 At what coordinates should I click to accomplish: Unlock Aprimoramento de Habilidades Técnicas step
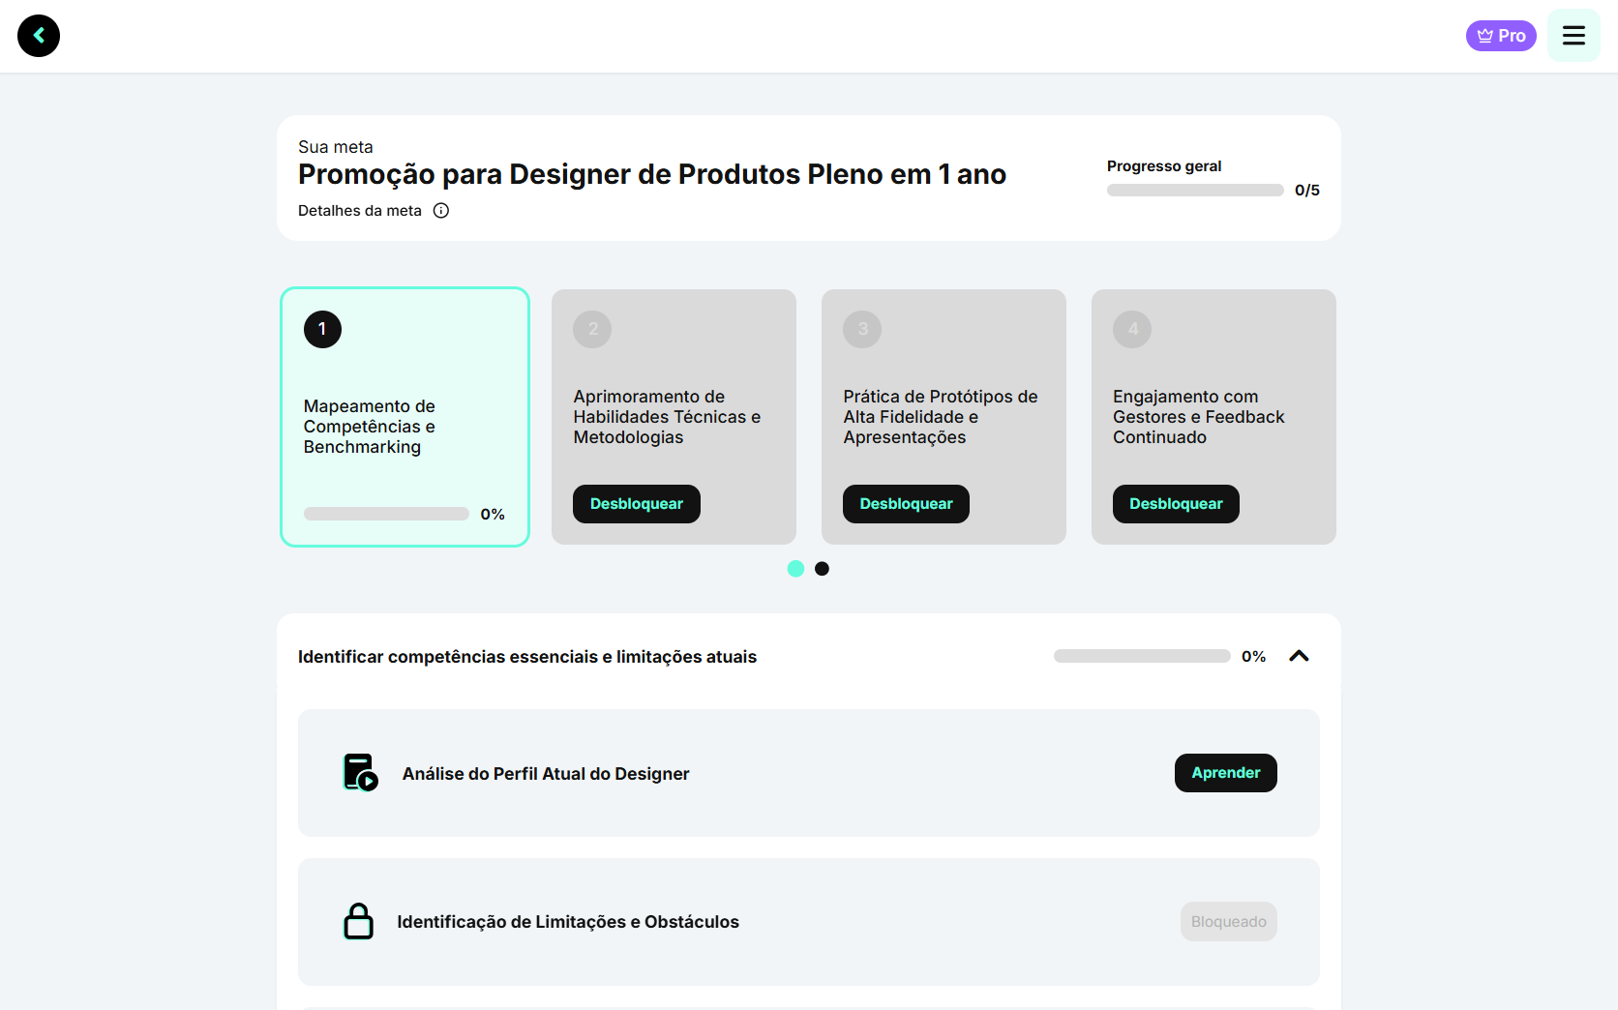pos(636,504)
